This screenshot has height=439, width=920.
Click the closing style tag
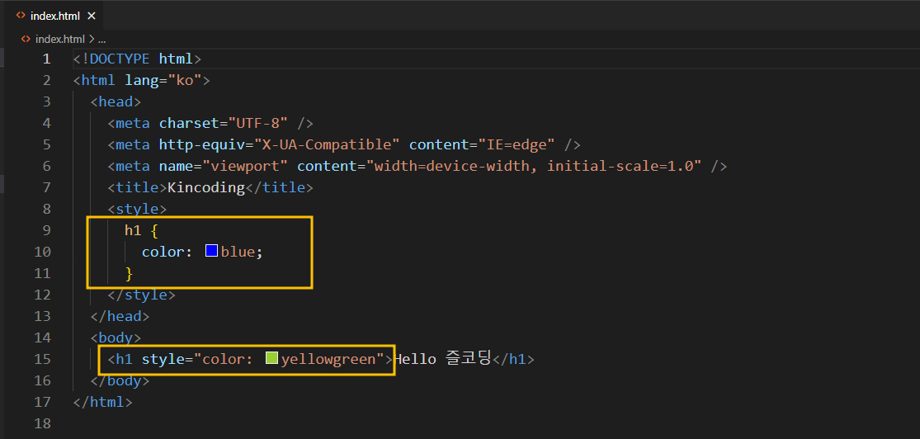[x=141, y=295]
